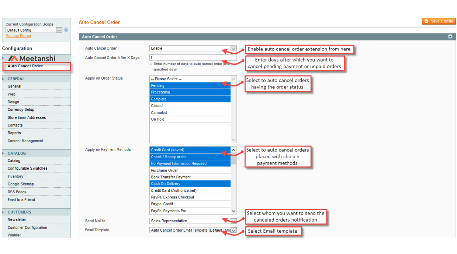The image size is (457, 254).
Task: Open Wishlist configuration section
Action: point(14,235)
